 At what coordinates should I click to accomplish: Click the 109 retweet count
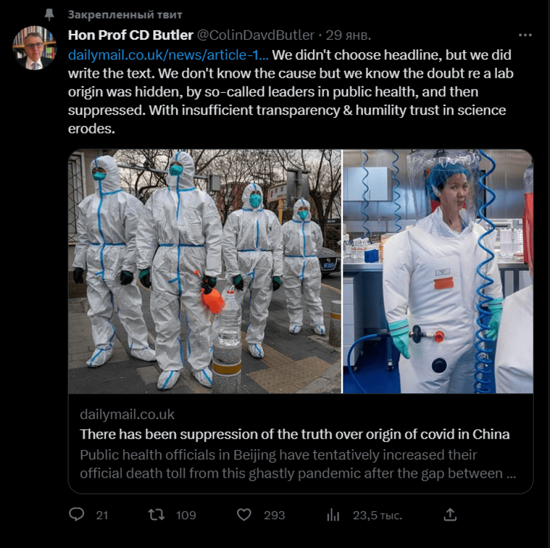pyautogui.click(x=186, y=515)
